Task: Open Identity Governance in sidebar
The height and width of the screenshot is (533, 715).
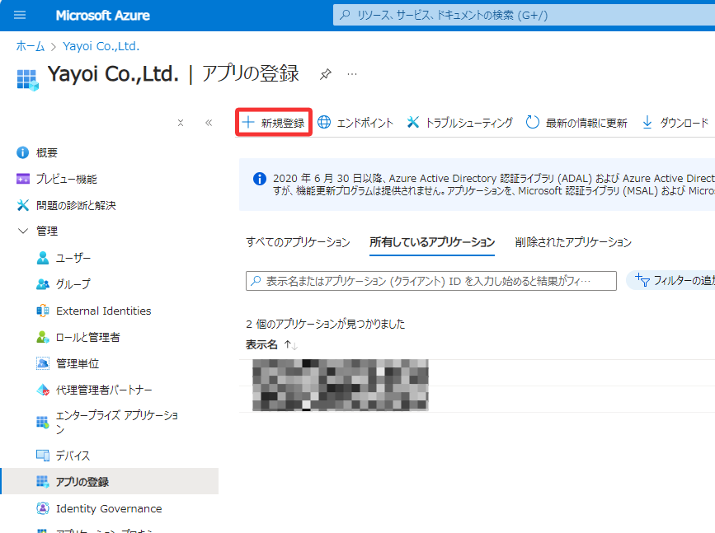Action: pyautogui.click(x=110, y=508)
